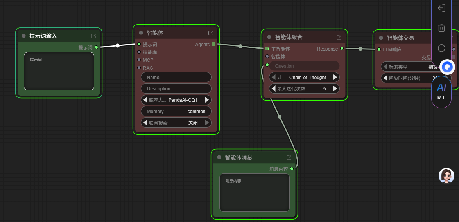Increase 最大迭代次数 value with right arrow
The height and width of the screenshot is (222, 459).
[335, 89]
